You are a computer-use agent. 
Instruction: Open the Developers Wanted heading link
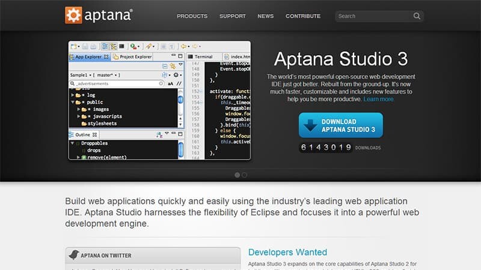point(287,252)
